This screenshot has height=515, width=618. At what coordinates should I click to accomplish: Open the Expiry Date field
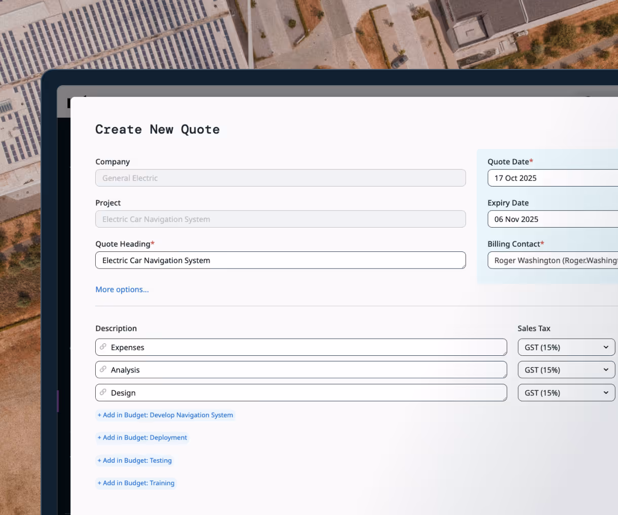pyautogui.click(x=553, y=219)
